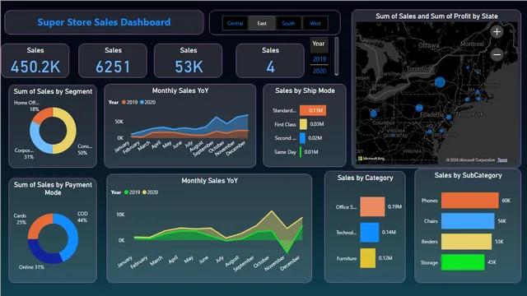Click the 60K Phones value label

pyautogui.click(x=506, y=201)
